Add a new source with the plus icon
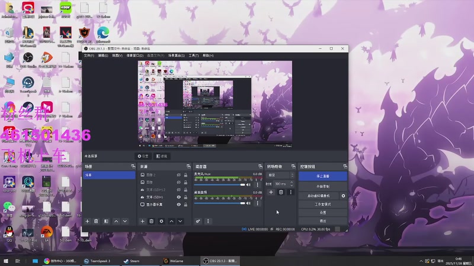Viewport: 474px width, 266px height. pos(142,221)
